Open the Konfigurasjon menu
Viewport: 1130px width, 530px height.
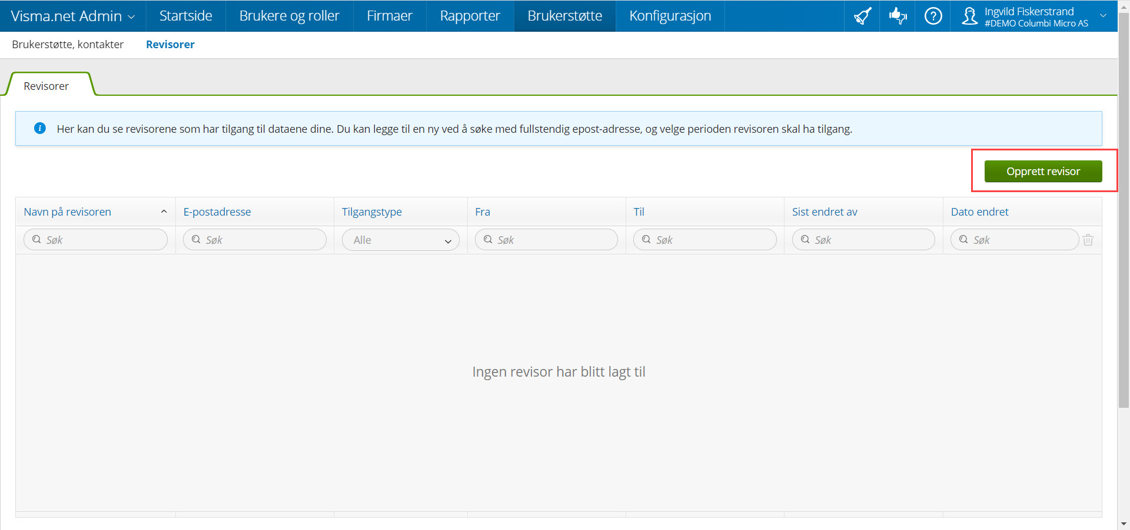(670, 16)
